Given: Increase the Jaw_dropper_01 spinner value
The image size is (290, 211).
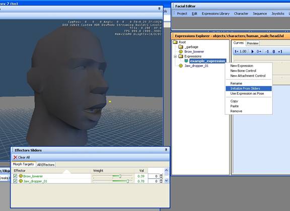Looking at the screenshot, I should 161,180.
